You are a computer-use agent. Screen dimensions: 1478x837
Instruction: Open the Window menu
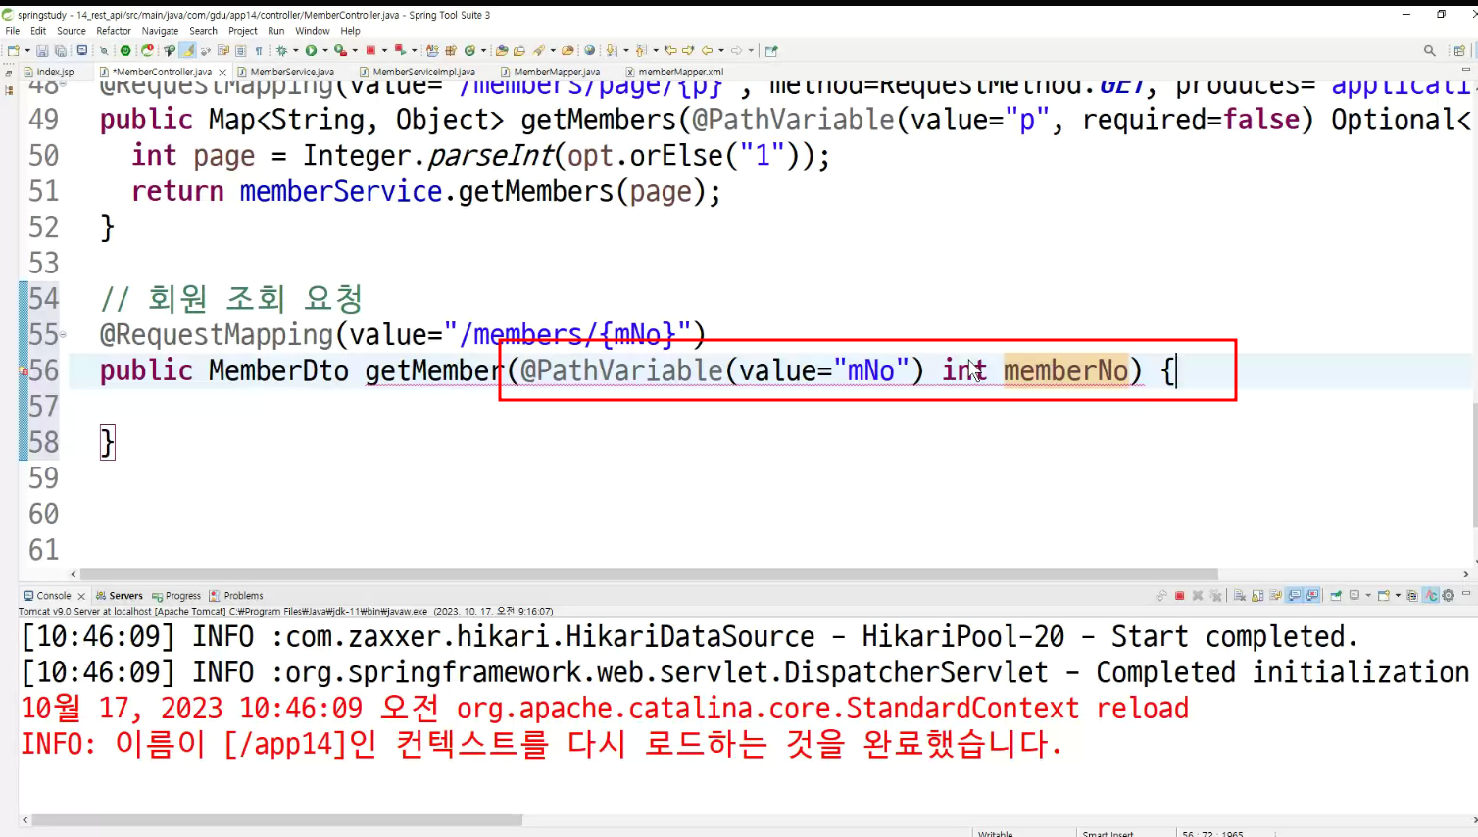(313, 31)
